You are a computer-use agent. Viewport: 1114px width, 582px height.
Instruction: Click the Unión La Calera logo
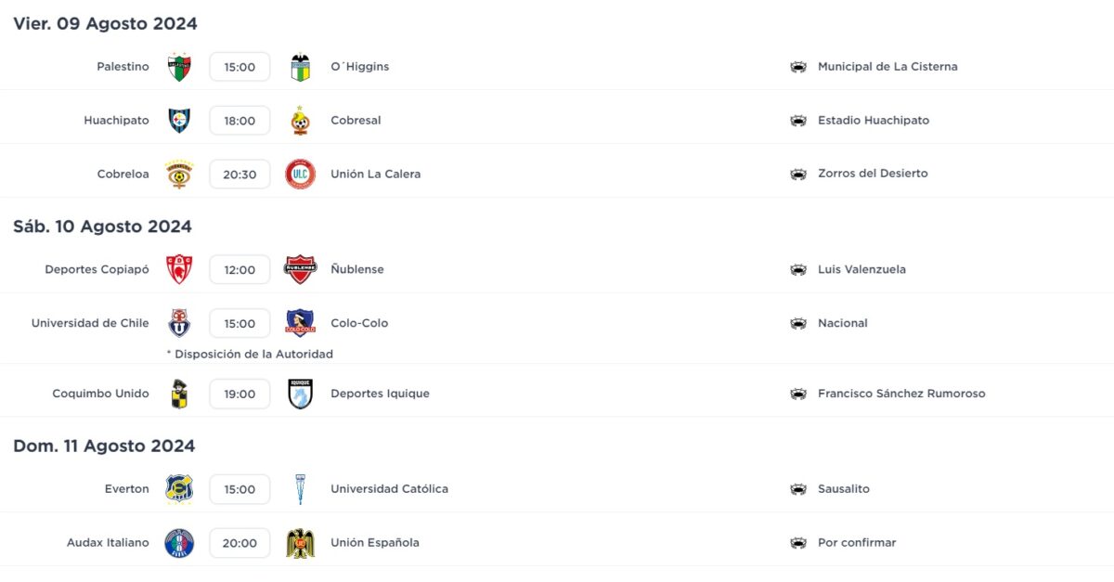[300, 174]
